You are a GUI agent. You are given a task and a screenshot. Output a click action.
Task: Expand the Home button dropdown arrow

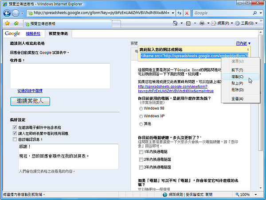[x=181, y=23]
